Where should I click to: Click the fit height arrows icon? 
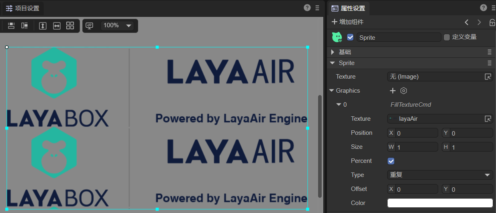click(x=43, y=26)
